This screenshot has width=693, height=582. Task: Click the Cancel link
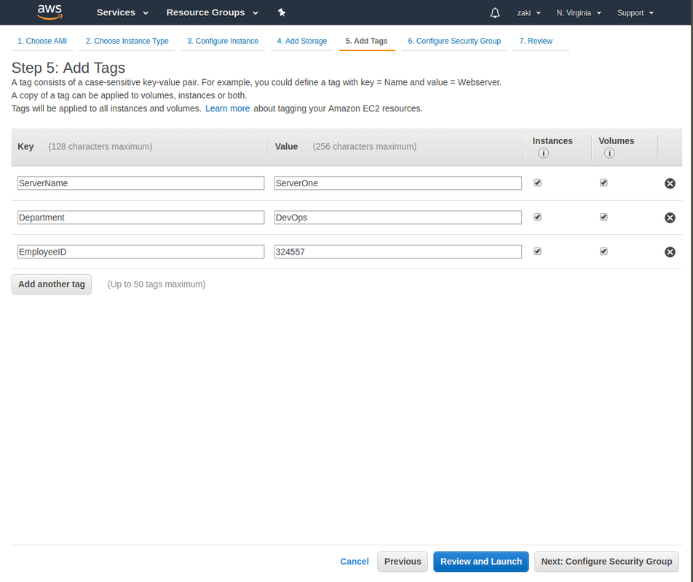click(355, 562)
